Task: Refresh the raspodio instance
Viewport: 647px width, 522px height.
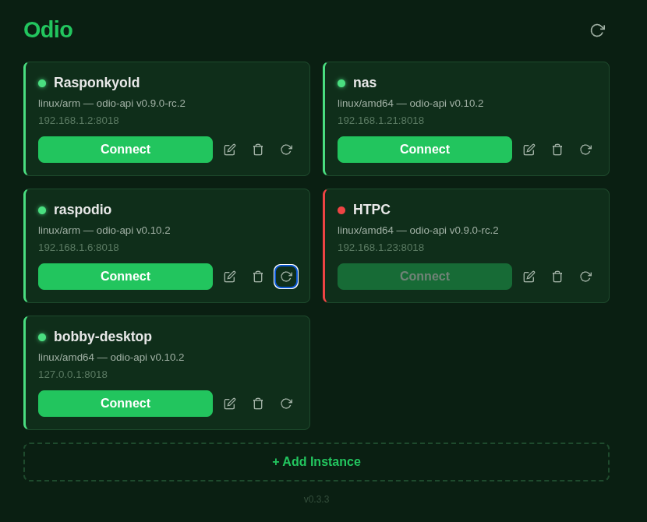Action: pos(286,277)
